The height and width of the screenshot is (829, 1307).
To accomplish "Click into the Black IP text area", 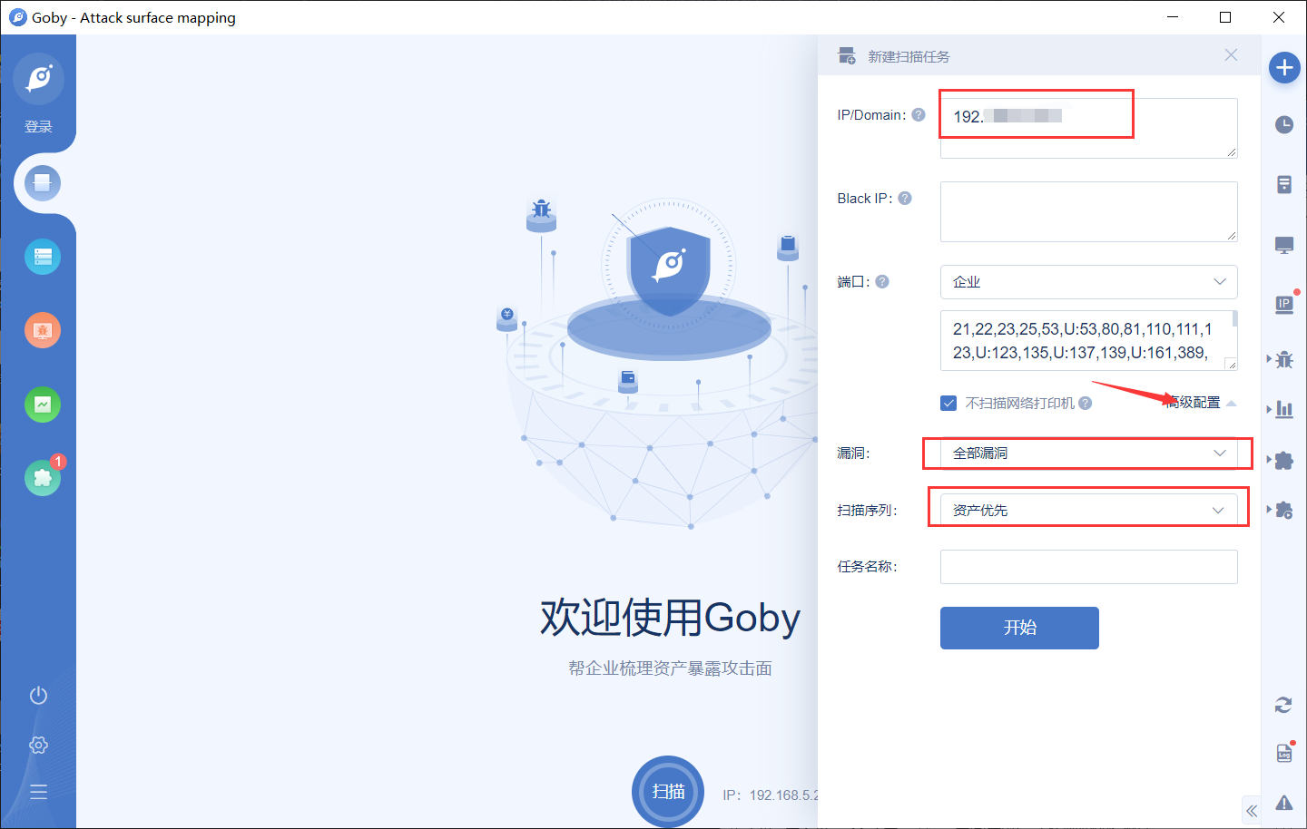I will coord(1089,211).
